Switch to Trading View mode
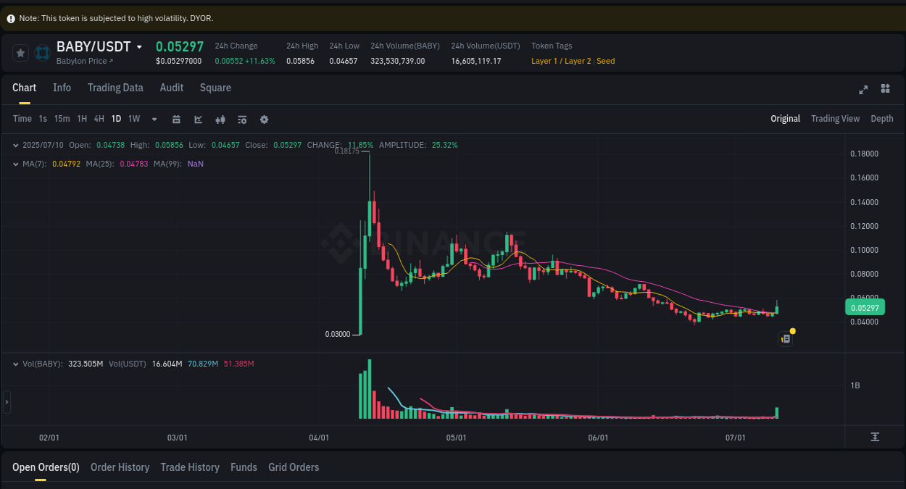Viewport: 906px width, 489px height. 835,118
